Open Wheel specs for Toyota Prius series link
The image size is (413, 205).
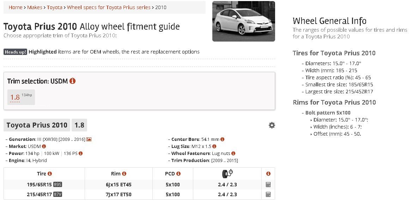(x=109, y=7)
